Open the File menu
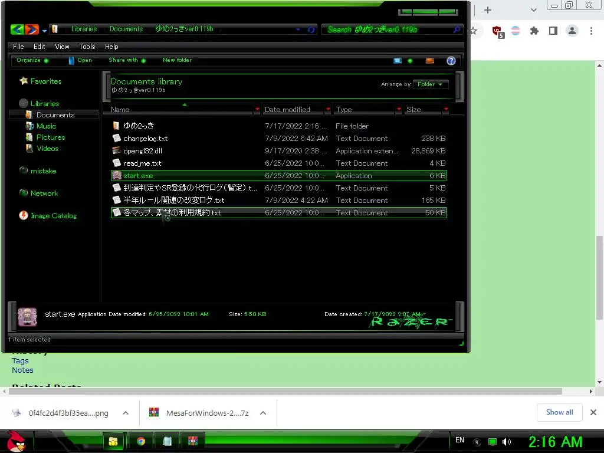This screenshot has height=453, width=604. (x=18, y=46)
